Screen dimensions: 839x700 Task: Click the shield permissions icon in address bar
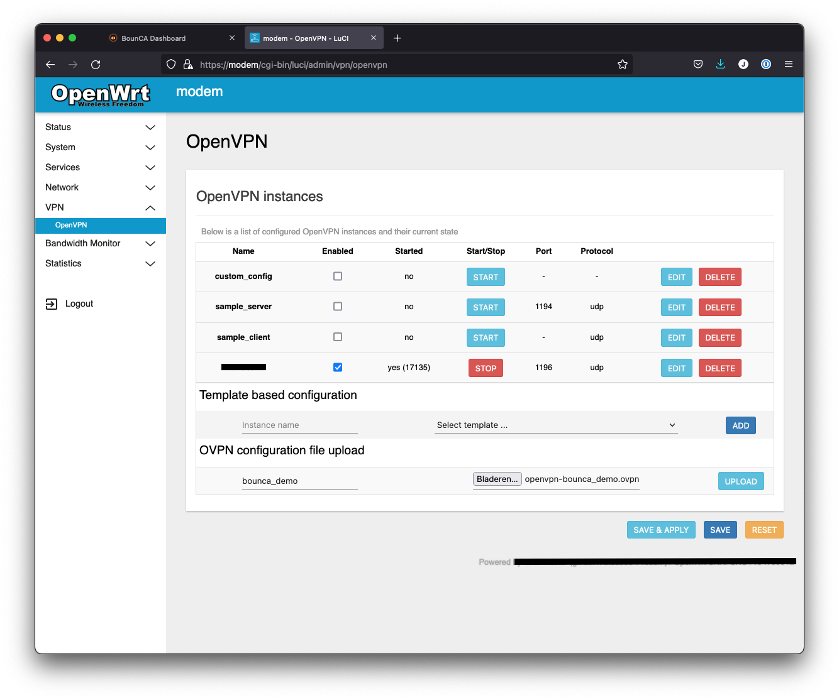click(x=170, y=64)
